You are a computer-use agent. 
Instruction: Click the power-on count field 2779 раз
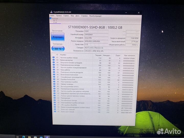(132, 41)
